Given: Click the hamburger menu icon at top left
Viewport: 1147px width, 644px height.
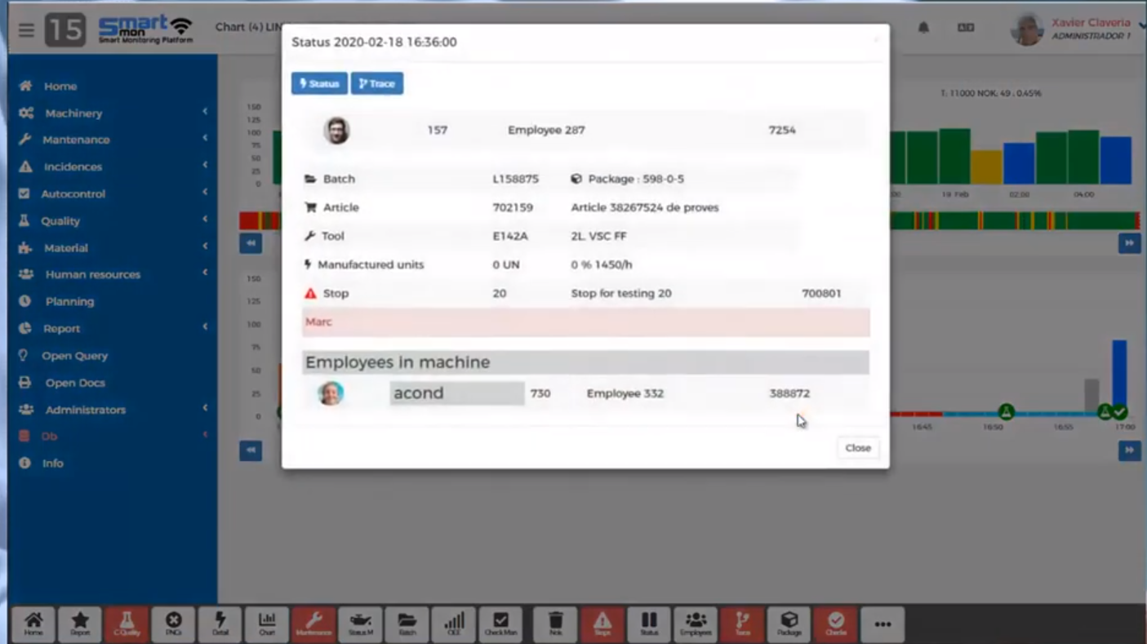Looking at the screenshot, I should tap(26, 30).
